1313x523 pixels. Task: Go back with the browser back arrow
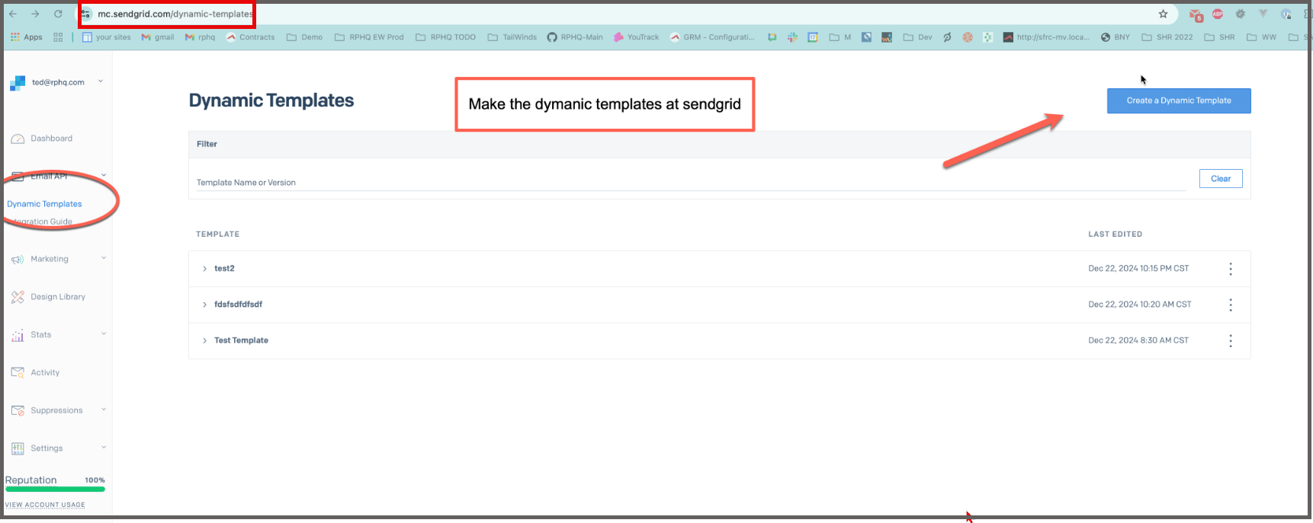pos(13,14)
